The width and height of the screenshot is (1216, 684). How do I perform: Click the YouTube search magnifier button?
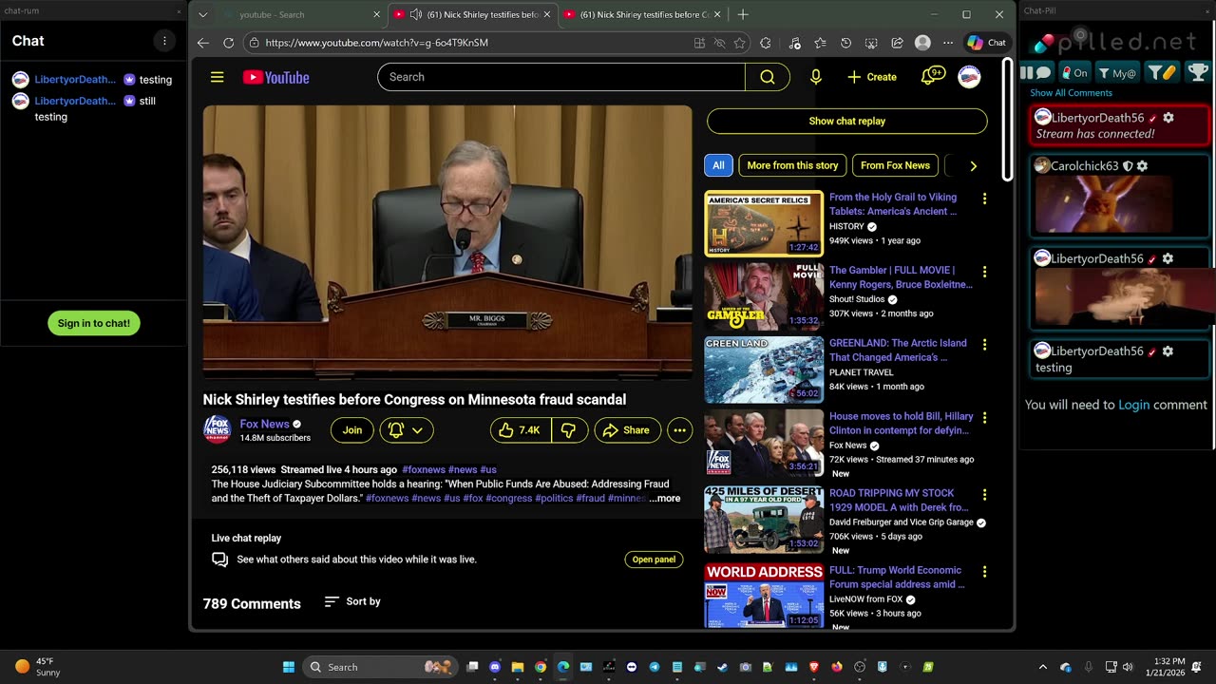[768, 77]
